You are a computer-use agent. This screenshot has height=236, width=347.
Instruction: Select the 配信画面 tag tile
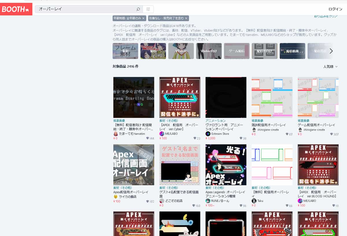click(292, 51)
